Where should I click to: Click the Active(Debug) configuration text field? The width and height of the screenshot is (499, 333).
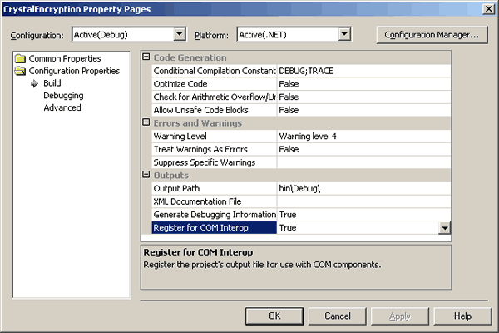123,34
